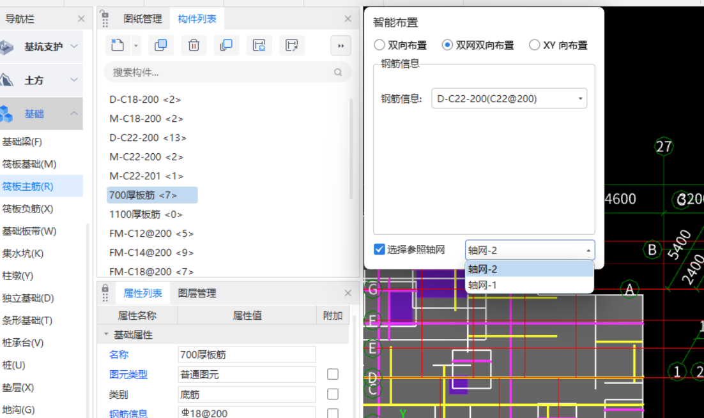Select component M-C22-201 <1>

coord(146,175)
